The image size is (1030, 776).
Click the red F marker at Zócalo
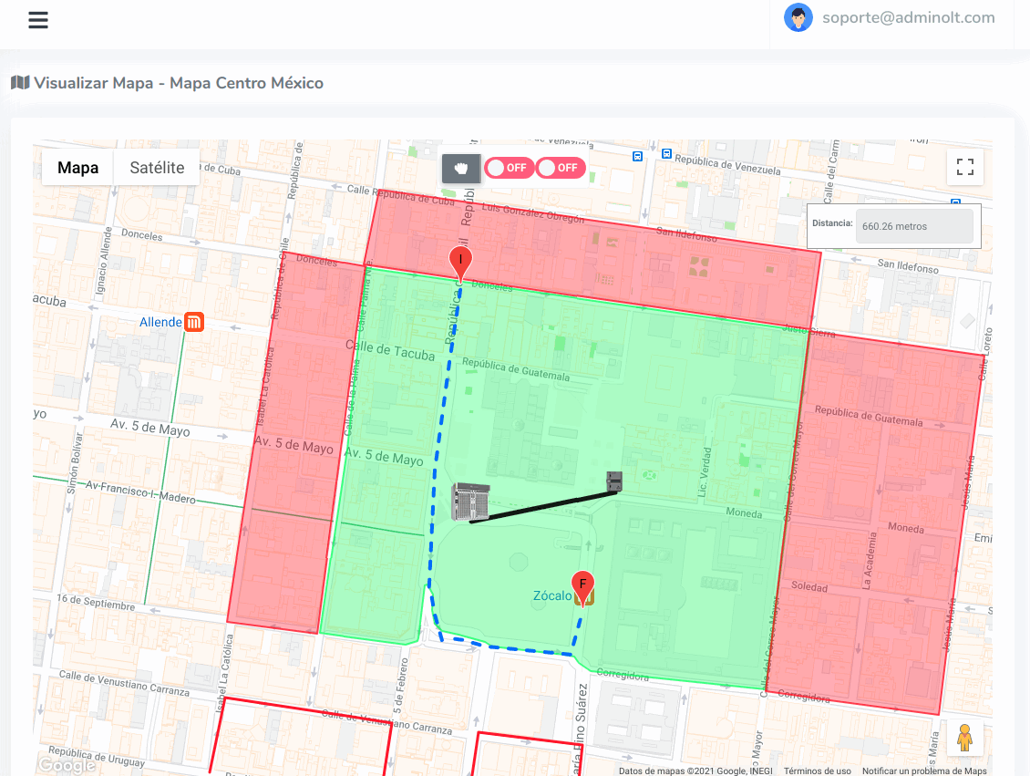pyautogui.click(x=582, y=585)
